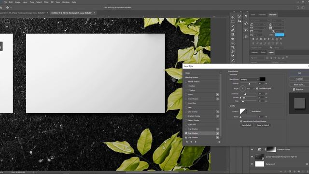This screenshot has height=174, width=309.
Task: Click Delete effect trash icon in Layer Style
Action: 219,142
